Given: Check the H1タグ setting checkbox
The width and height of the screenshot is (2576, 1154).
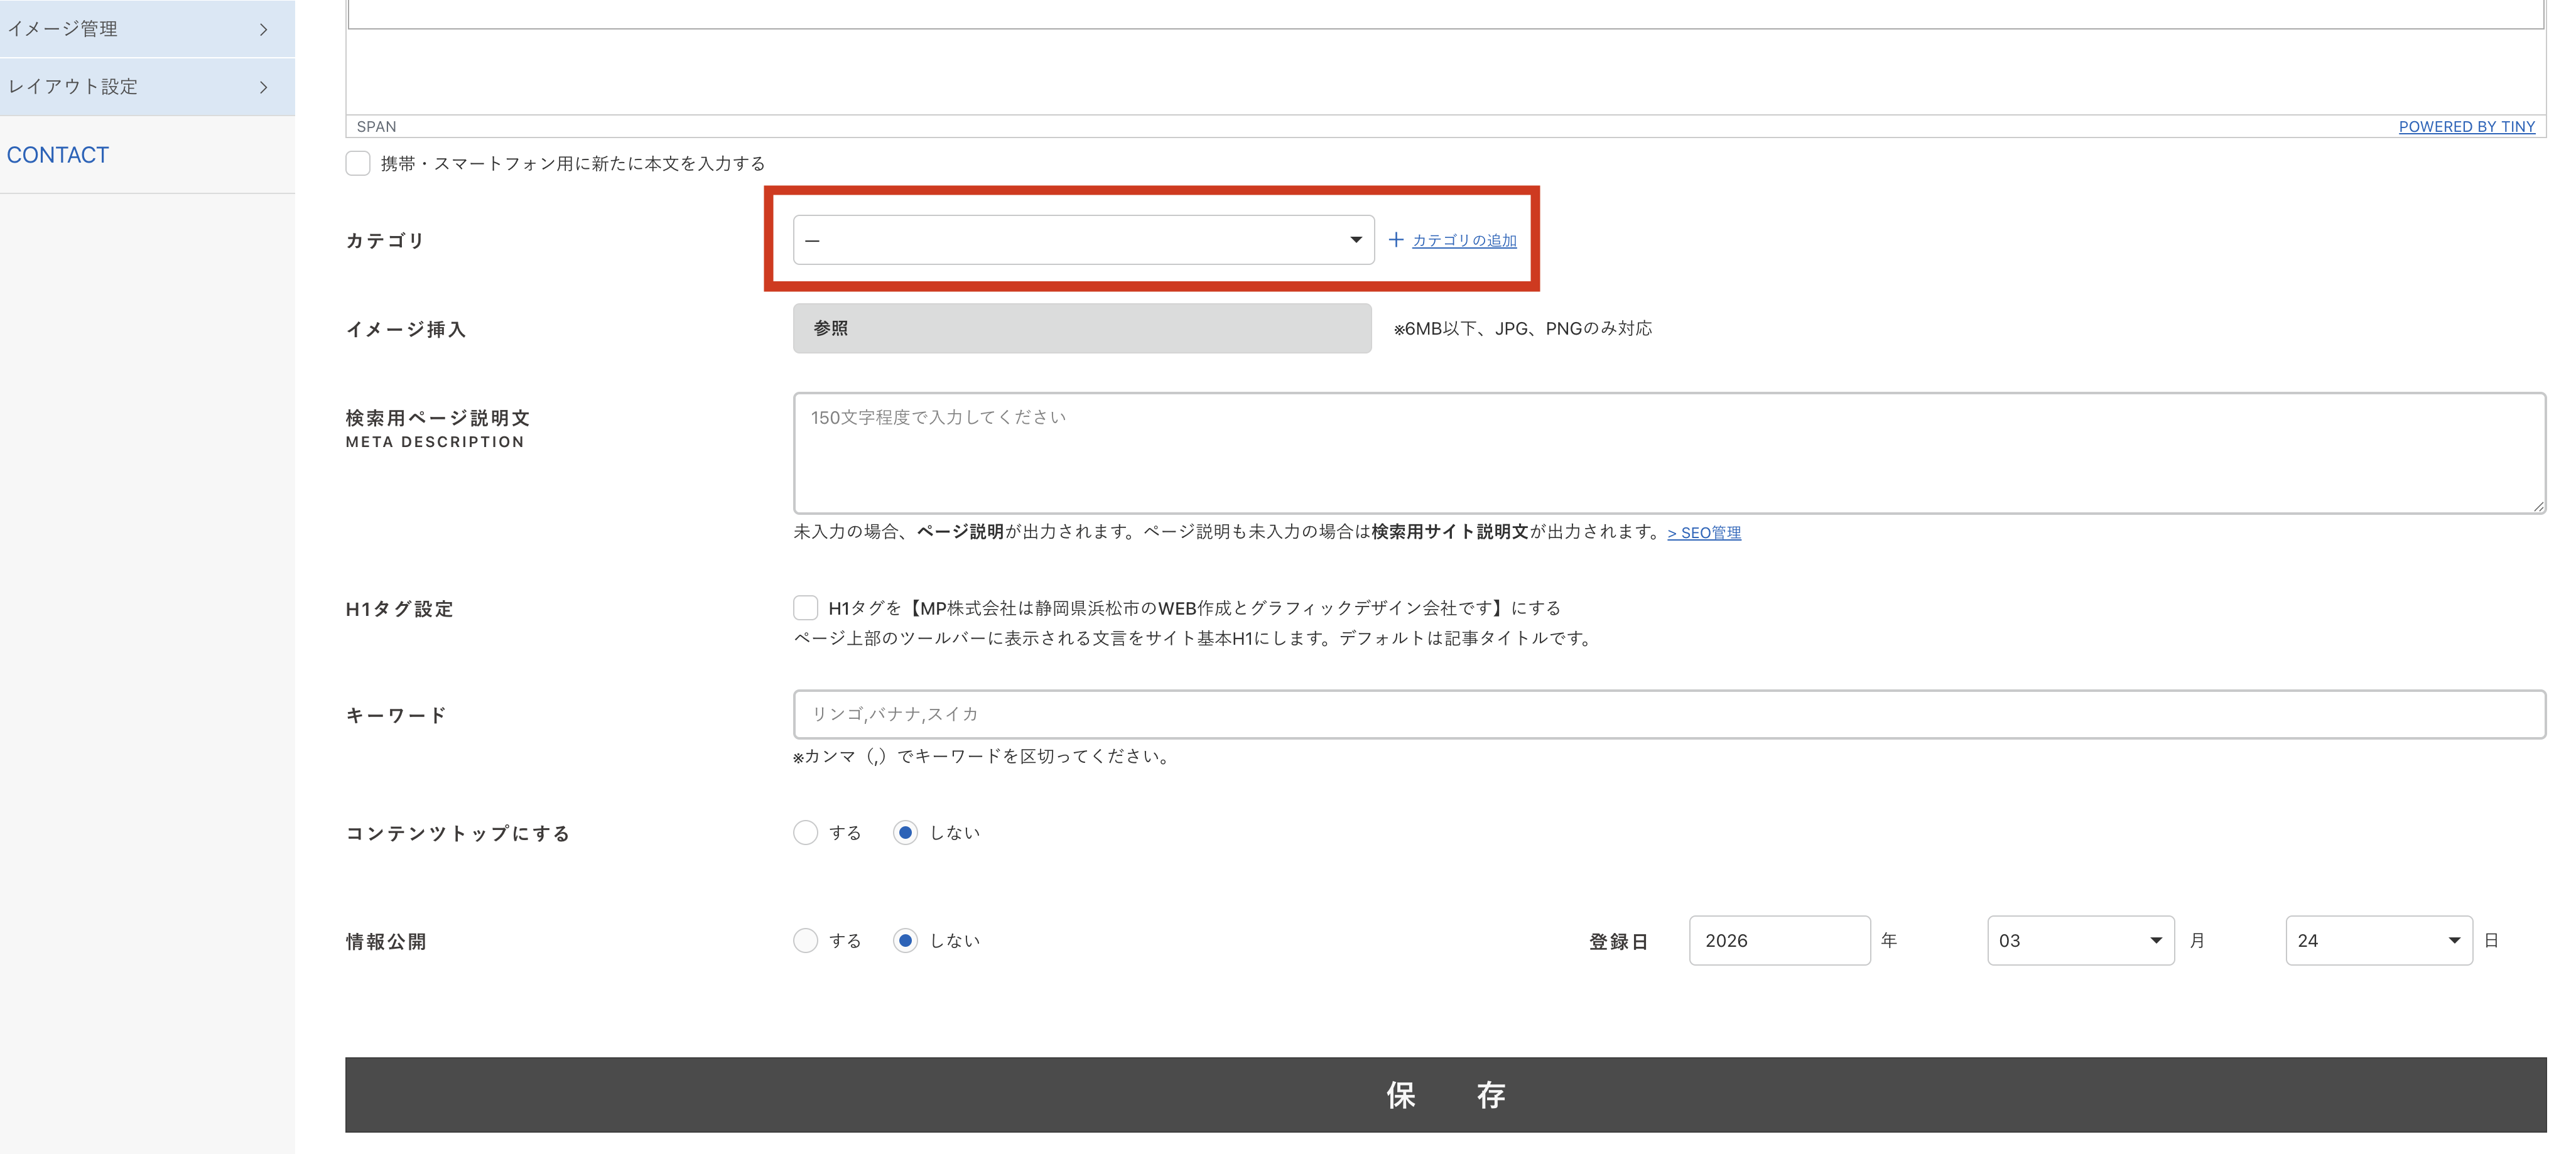Looking at the screenshot, I should pyautogui.click(x=805, y=608).
